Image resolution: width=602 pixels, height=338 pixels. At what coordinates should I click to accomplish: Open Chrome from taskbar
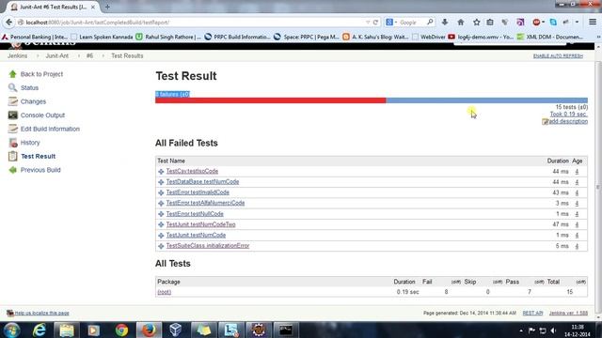coord(121,330)
